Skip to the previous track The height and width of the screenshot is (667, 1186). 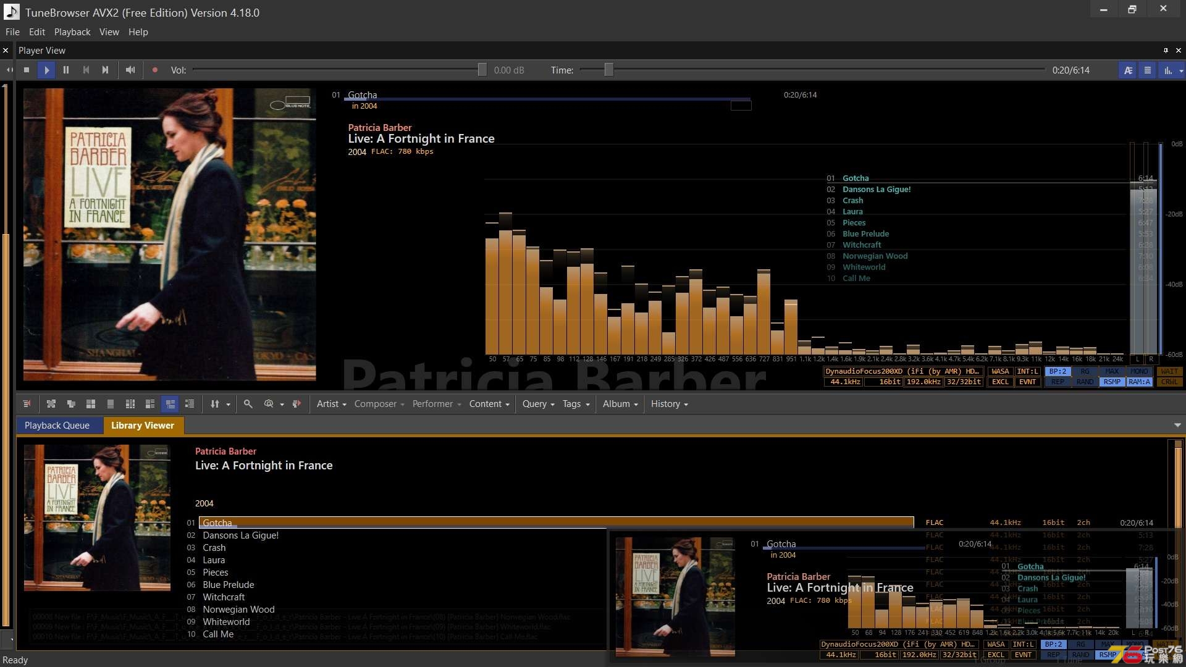tap(86, 70)
